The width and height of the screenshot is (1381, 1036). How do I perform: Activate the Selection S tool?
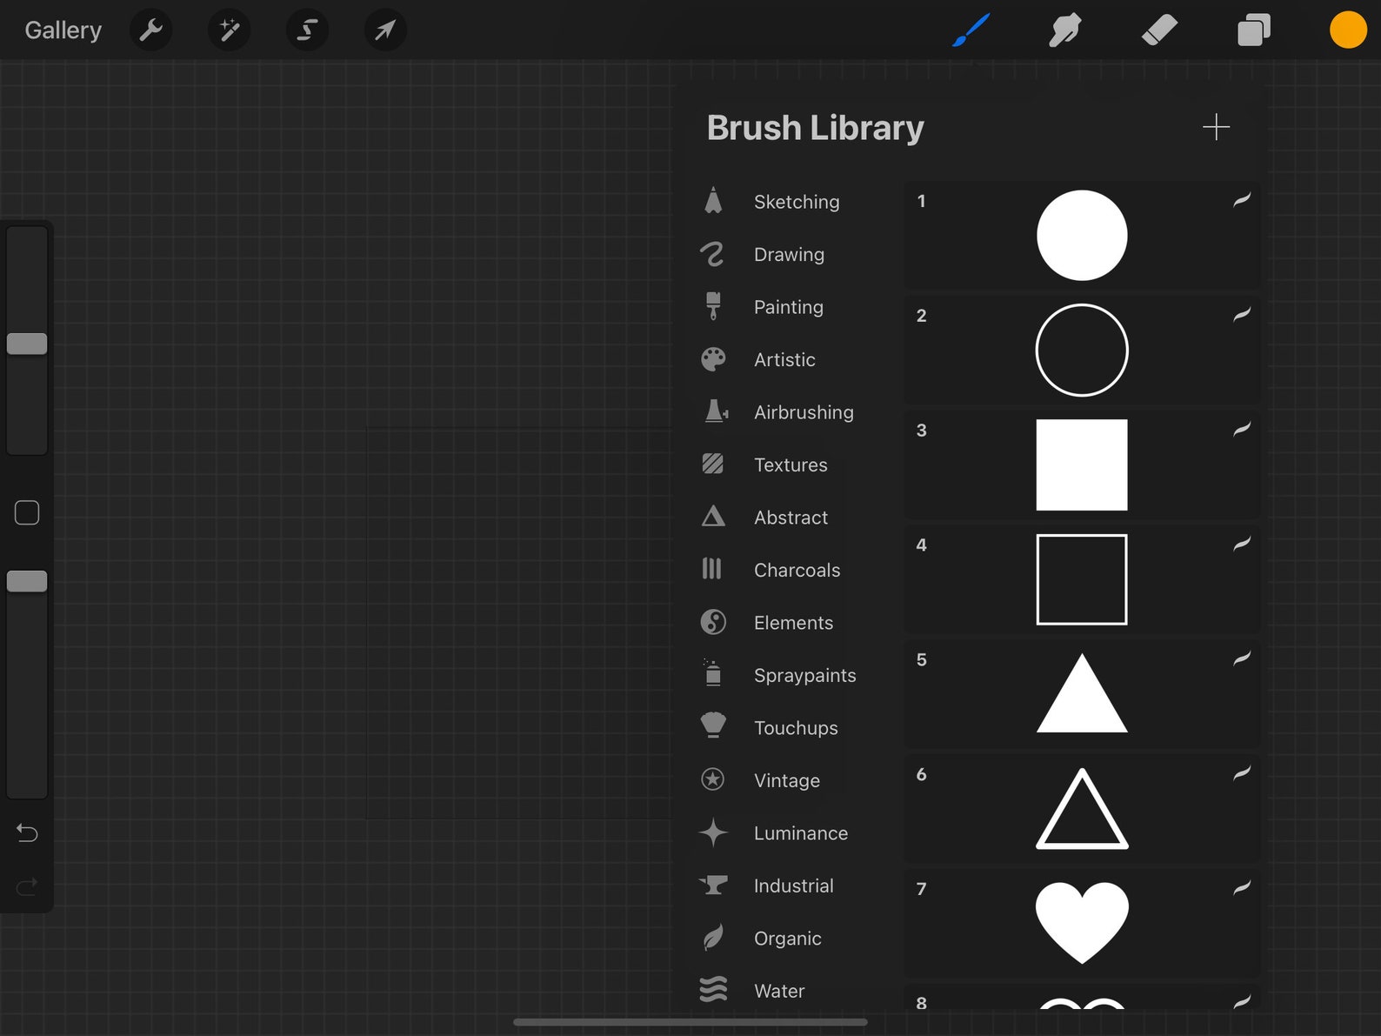tap(307, 30)
